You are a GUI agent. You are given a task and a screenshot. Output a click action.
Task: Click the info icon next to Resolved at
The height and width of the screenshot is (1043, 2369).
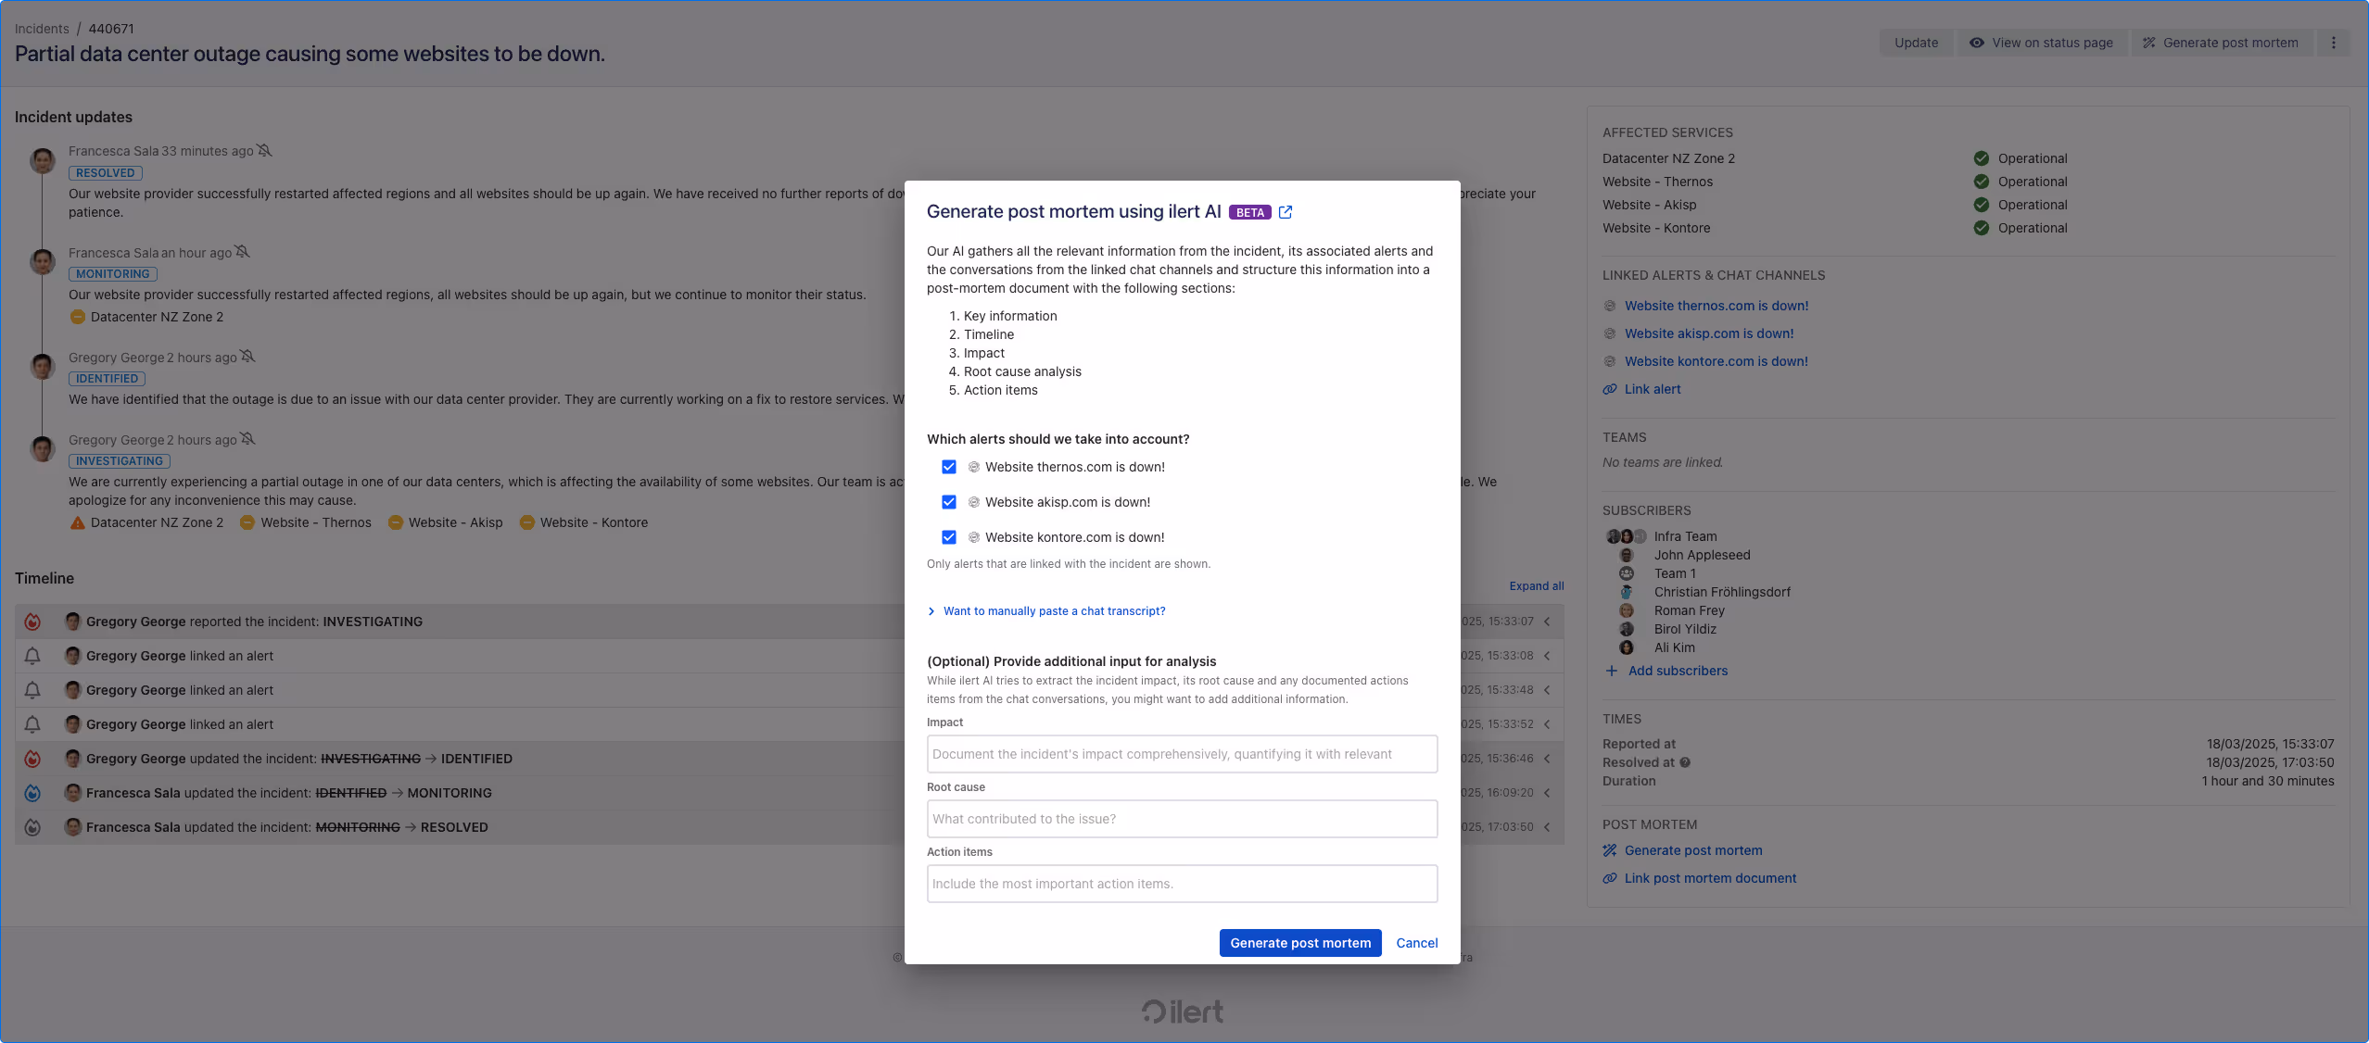[x=1685, y=762]
